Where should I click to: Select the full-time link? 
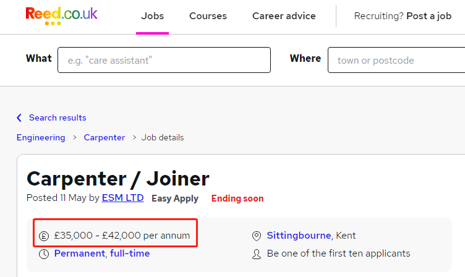[x=130, y=254]
